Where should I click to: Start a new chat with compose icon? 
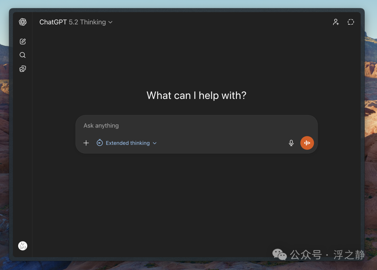click(23, 41)
